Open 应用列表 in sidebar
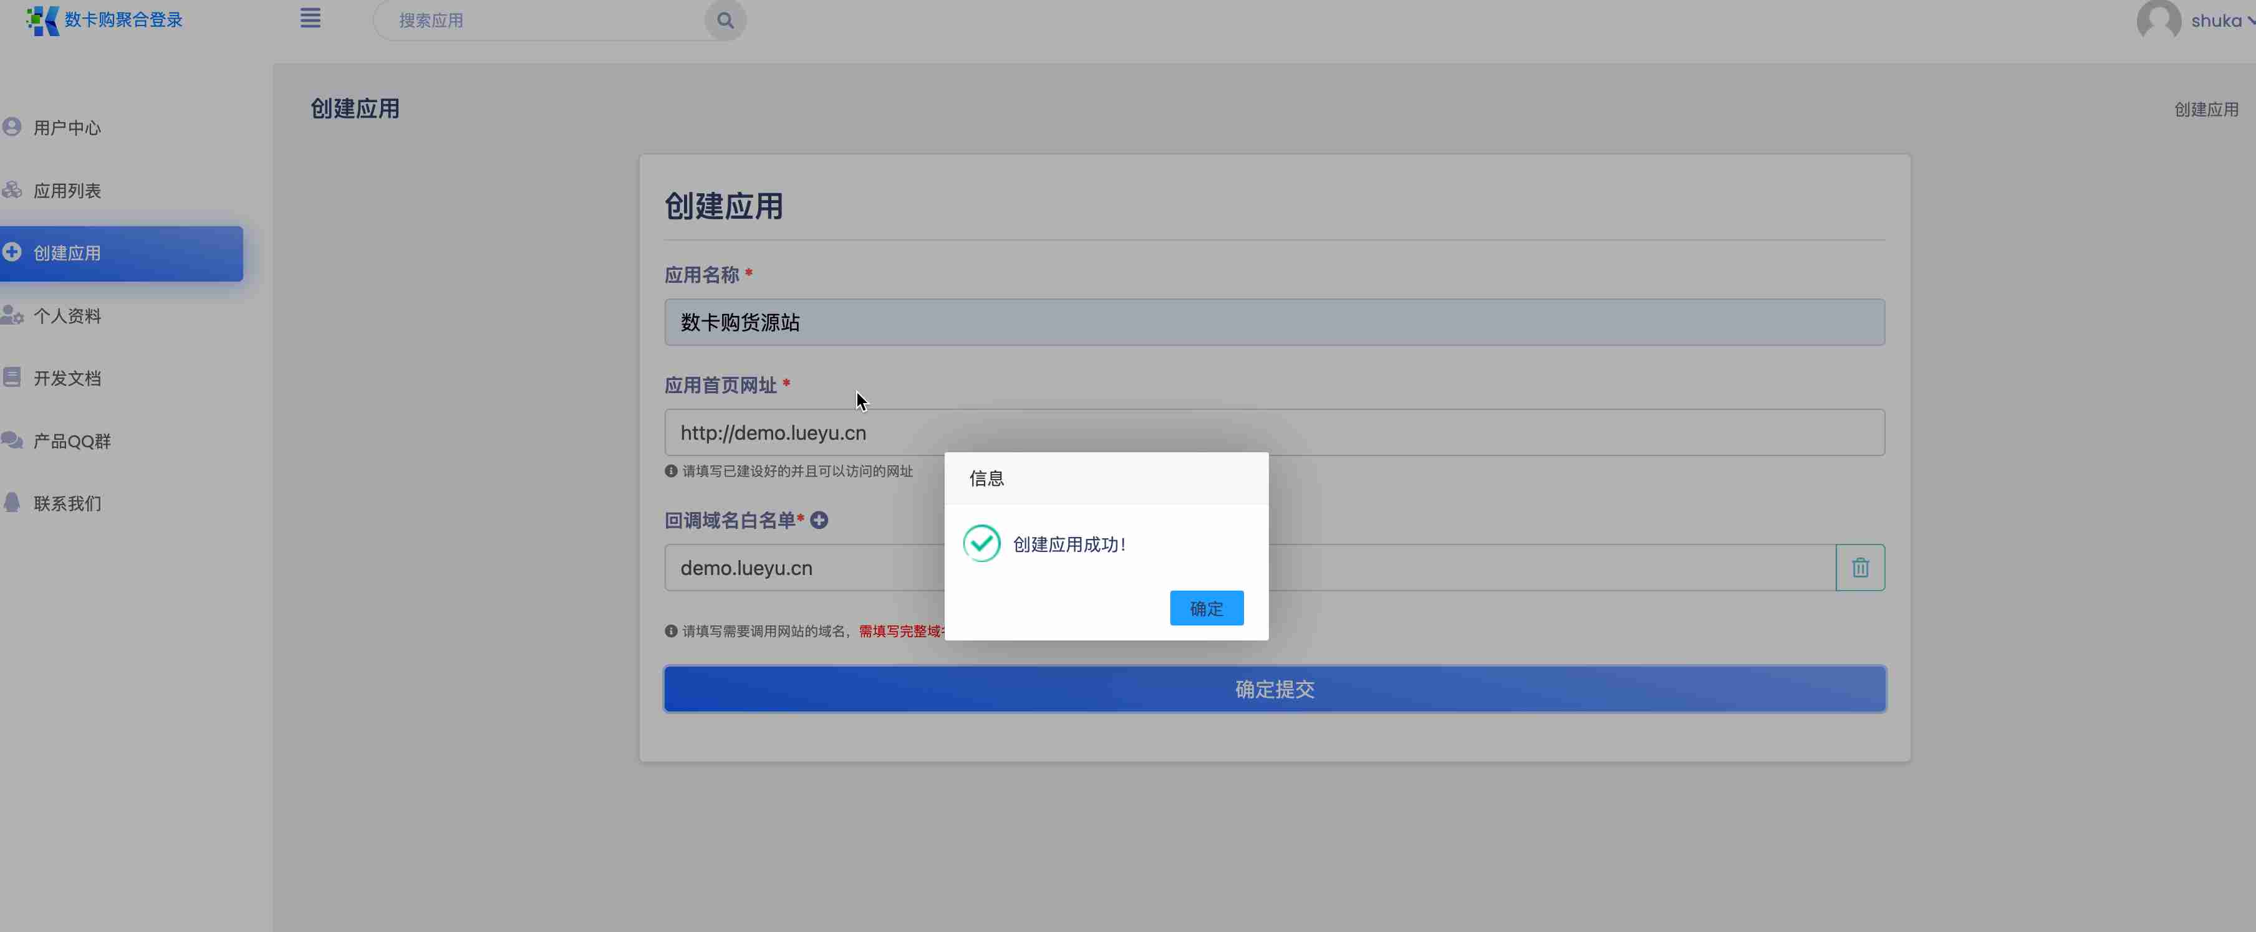This screenshot has height=932, width=2256. (67, 191)
